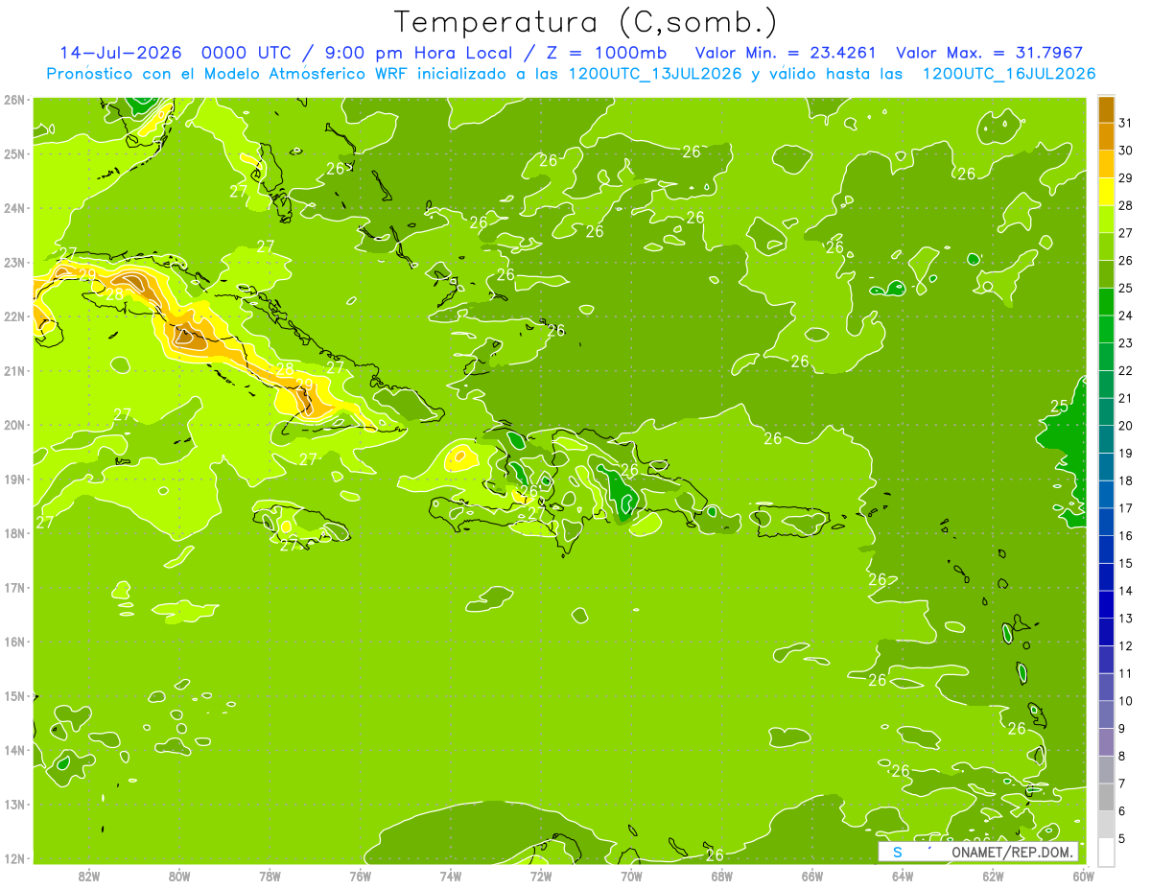Click the "Valor Max. = 31.7967" text
Screen dimensions: 1151x889
tap(990, 53)
